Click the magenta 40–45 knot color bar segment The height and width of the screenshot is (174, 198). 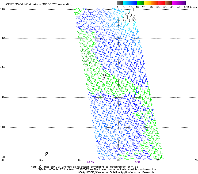point(176,3)
